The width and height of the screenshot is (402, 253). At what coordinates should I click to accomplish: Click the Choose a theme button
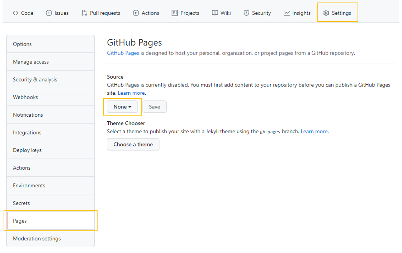133,145
